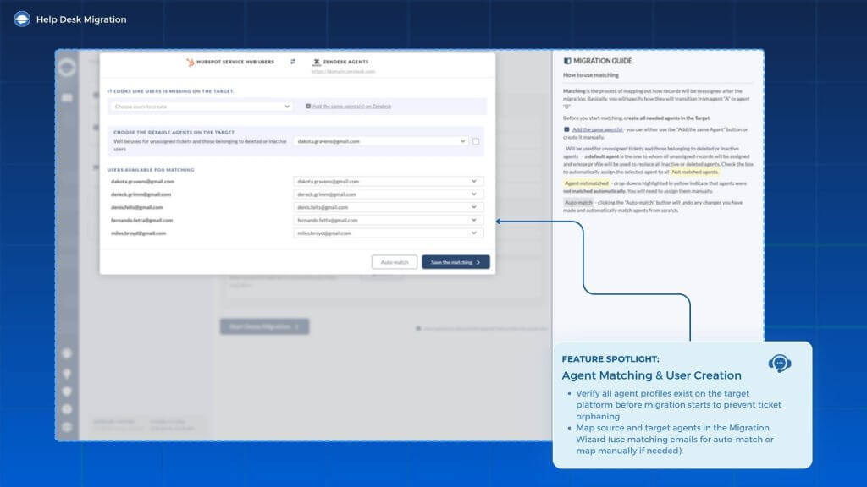The height and width of the screenshot is (487, 867).
Task: Click the Auto-match button
Action: pos(395,262)
